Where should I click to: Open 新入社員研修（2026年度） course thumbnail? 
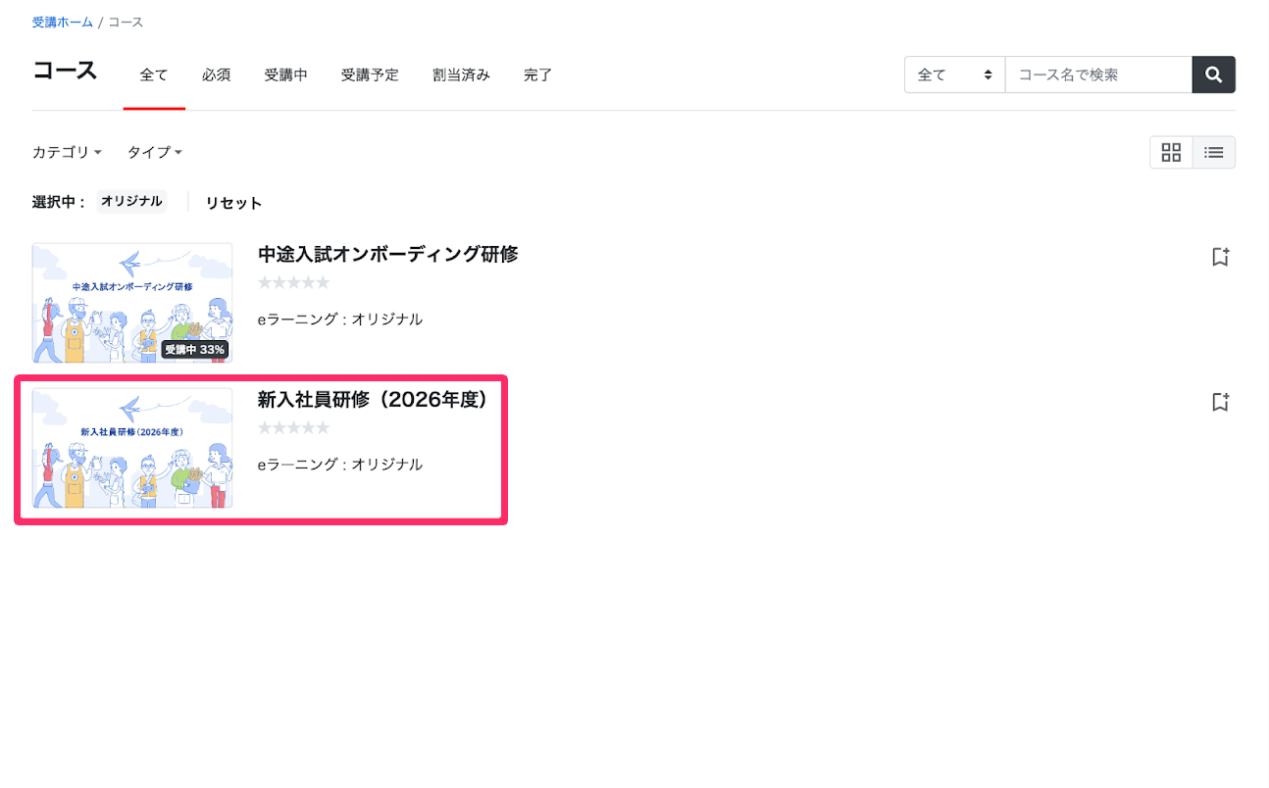click(132, 448)
